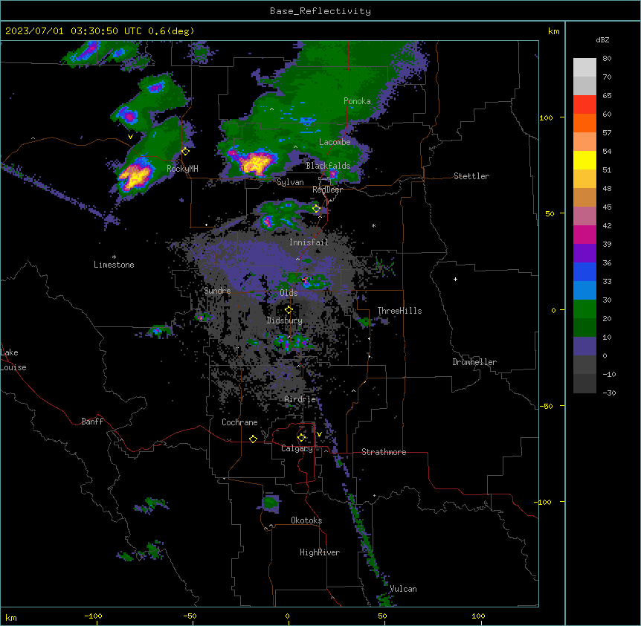
Task: Select the Lake Louise label
Action: pos(13,360)
